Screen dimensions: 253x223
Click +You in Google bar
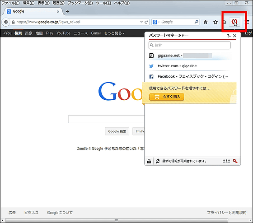coord(7,33)
